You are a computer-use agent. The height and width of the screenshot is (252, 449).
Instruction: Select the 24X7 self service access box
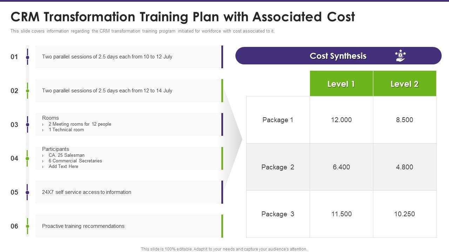click(128, 192)
